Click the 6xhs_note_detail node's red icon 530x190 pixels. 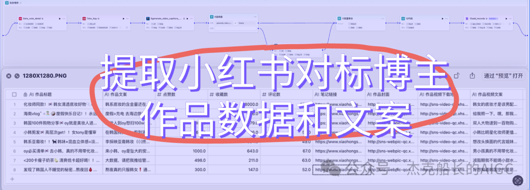[20, 19]
